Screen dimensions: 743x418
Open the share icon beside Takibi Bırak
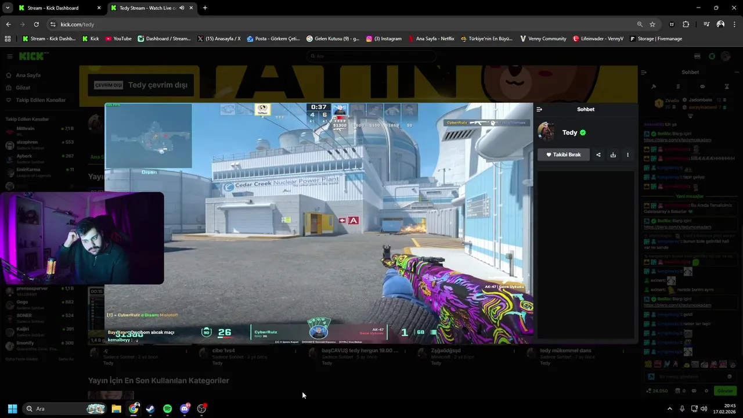[x=598, y=155]
